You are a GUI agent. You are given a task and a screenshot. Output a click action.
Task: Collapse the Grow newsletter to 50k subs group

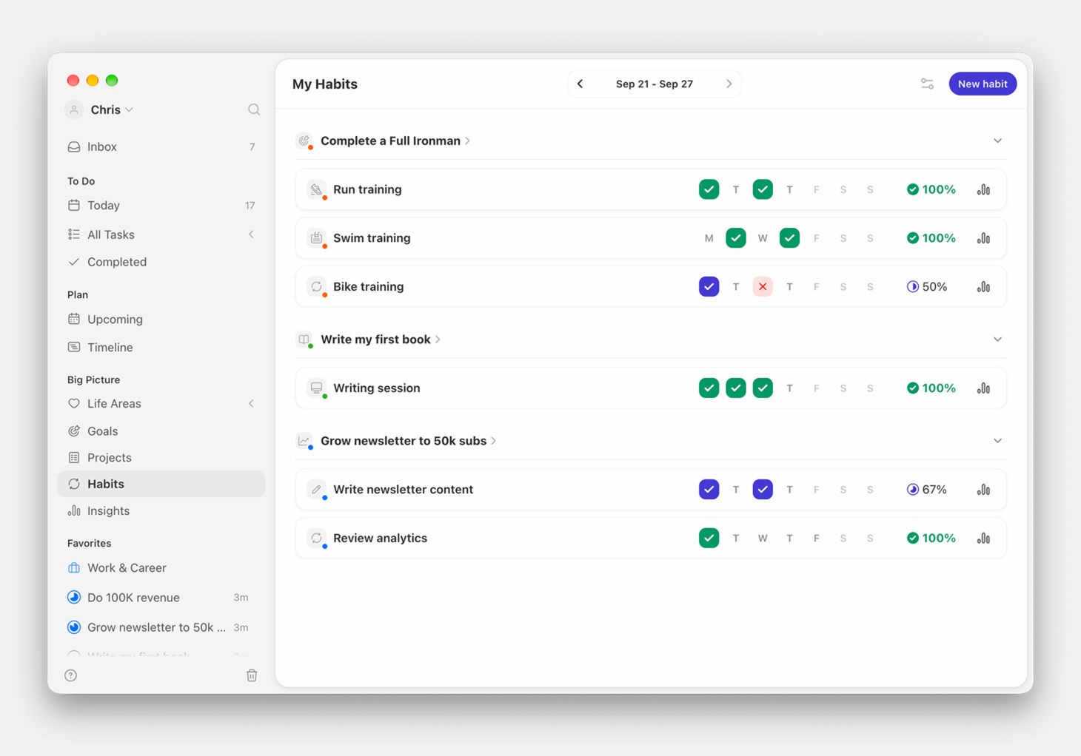coord(997,441)
